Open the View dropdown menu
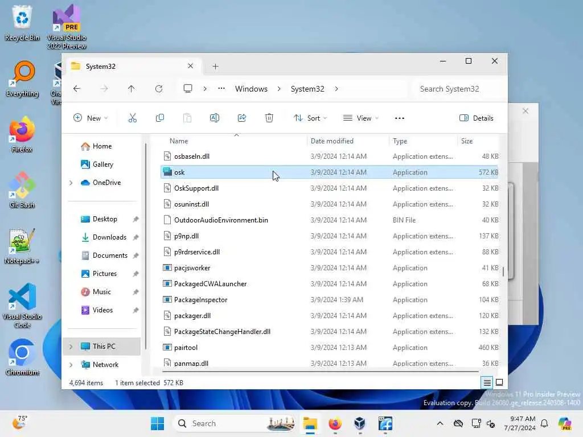Screen dimensions: 583x437 point(360,118)
